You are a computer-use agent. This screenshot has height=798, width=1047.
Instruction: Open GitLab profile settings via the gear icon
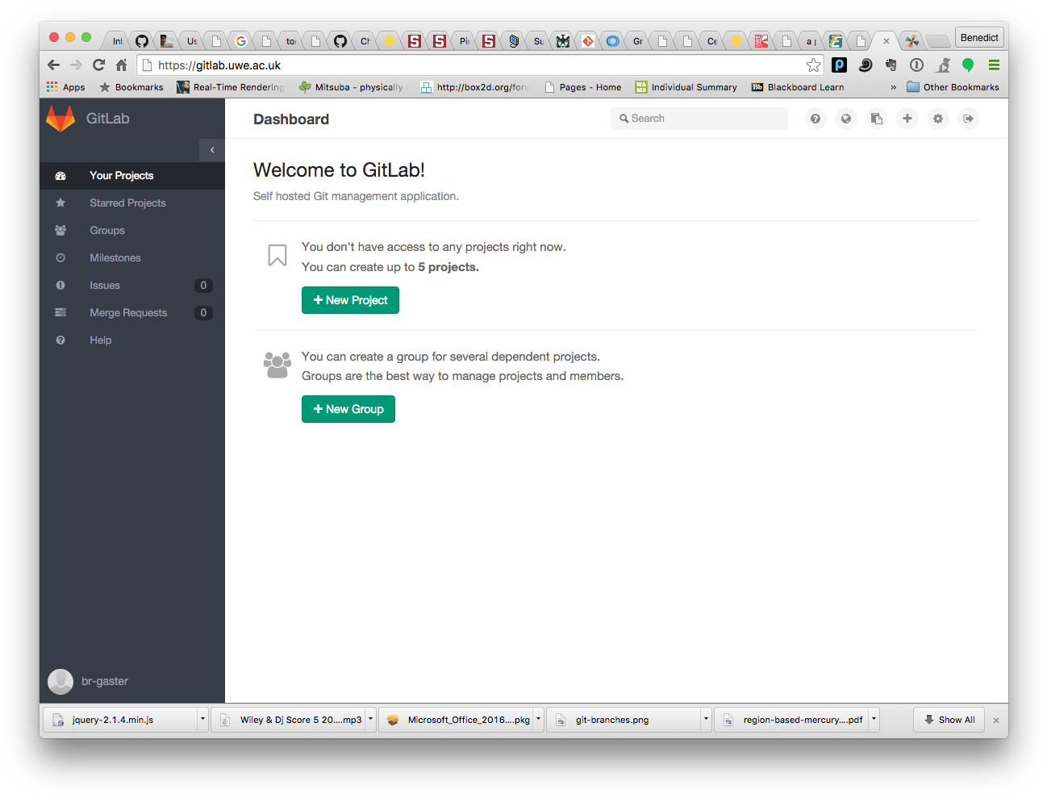coord(937,119)
